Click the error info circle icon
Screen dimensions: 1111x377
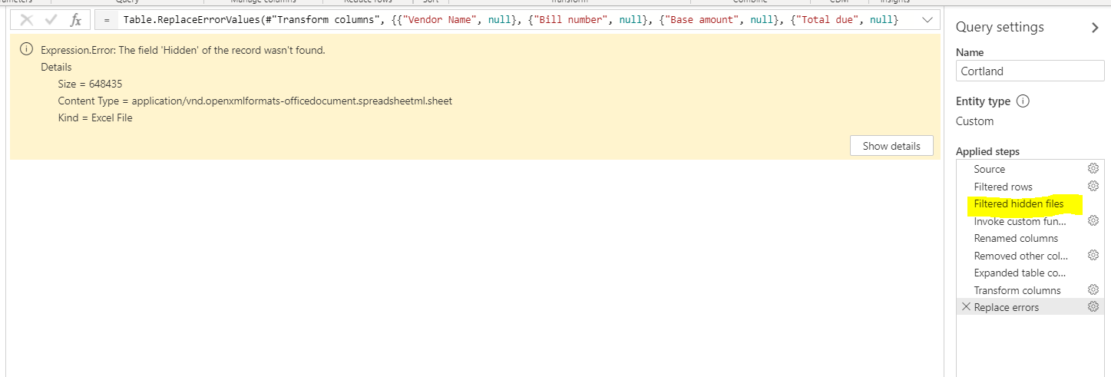tap(27, 50)
